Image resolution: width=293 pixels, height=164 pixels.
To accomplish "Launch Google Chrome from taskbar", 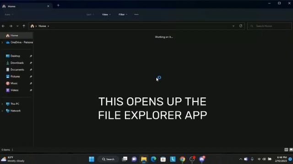I will [183, 159].
